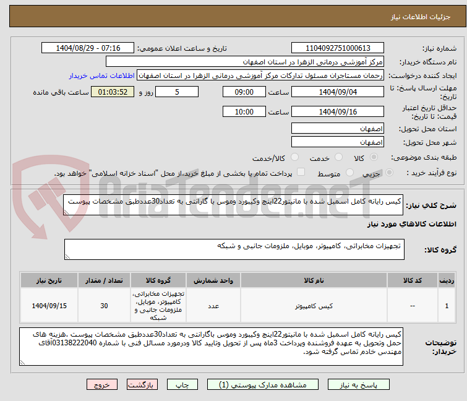Screen dimensions: 467x401
Task: Click the buyer organization name field
Action: 245,62
